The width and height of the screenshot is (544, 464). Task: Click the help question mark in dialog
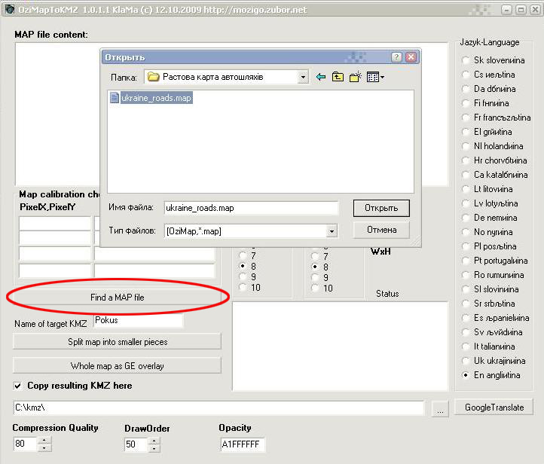tap(396, 57)
